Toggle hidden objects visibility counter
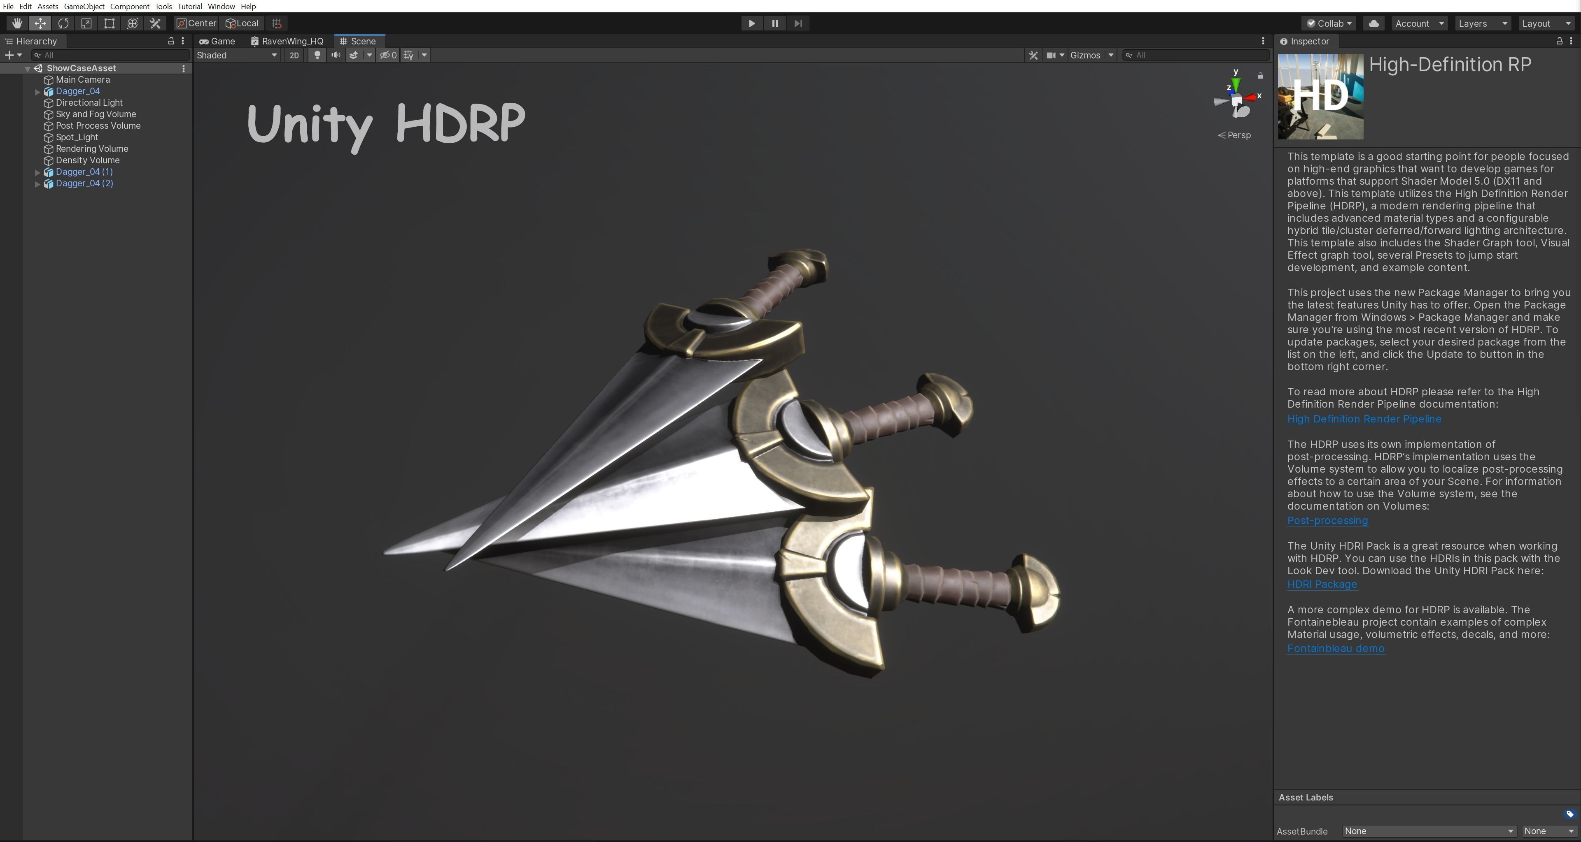The image size is (1581, 842). [x=388, y=55]
